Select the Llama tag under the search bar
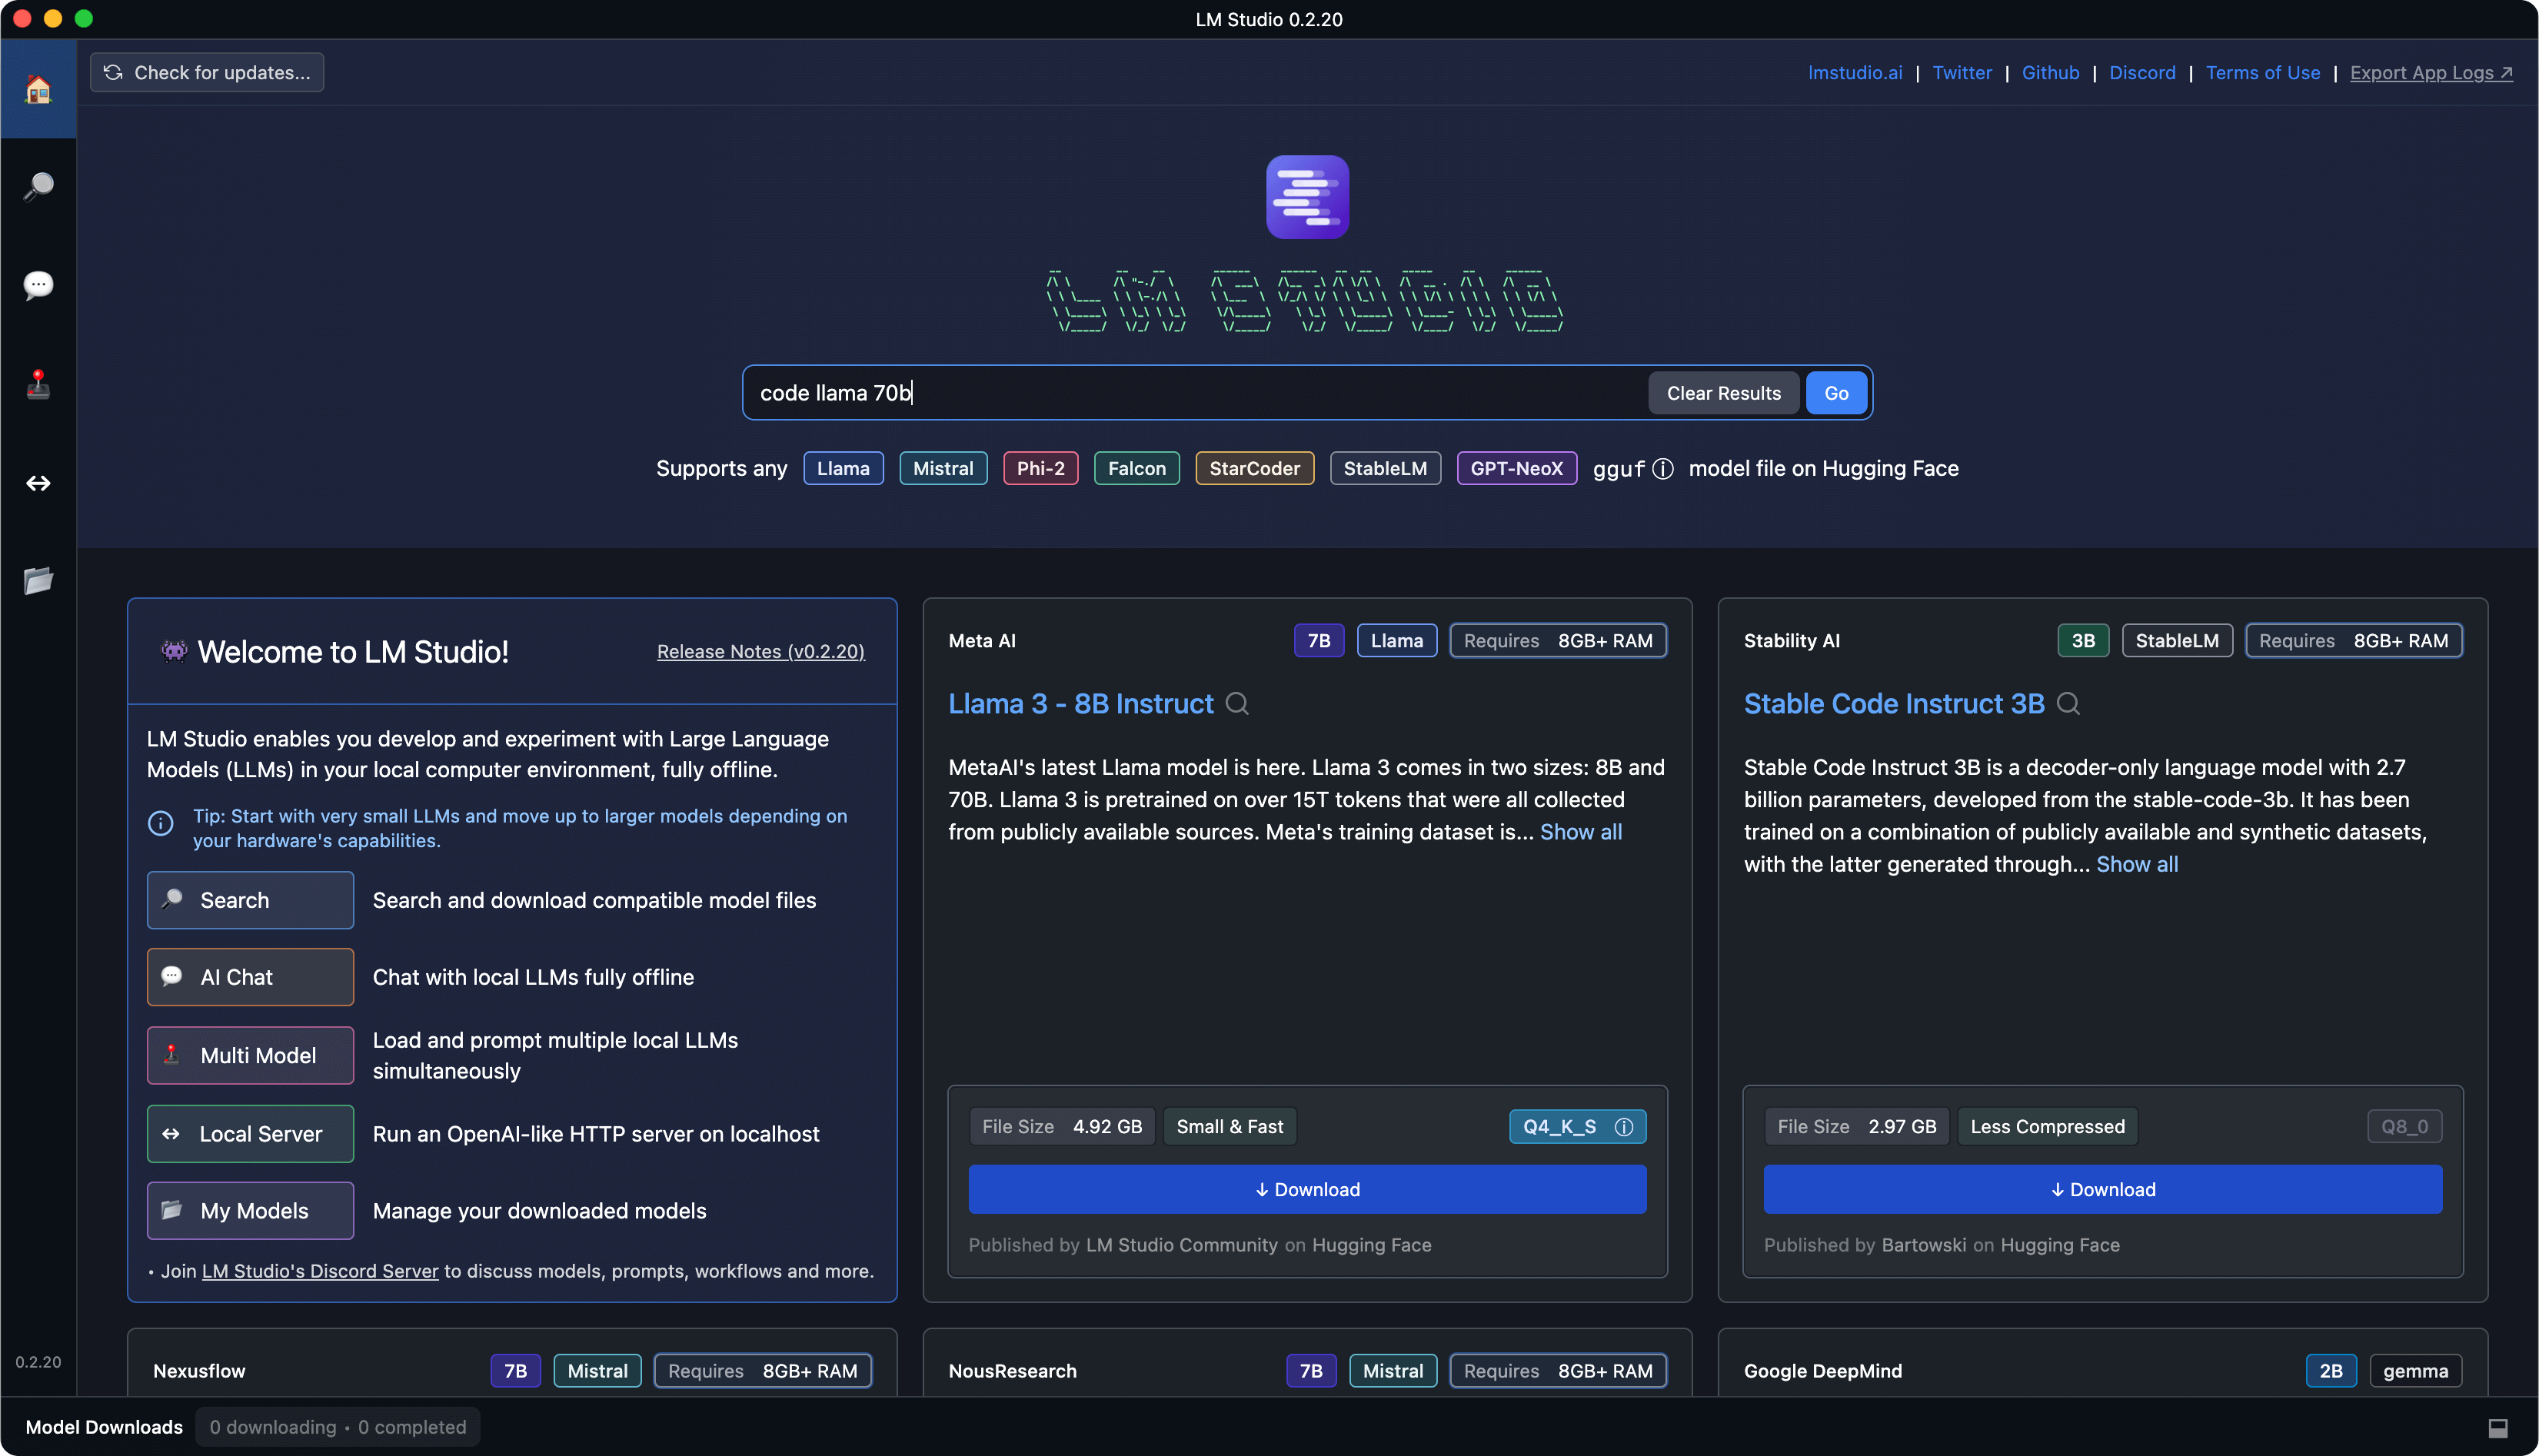The height and width of the screenshot is (1456, 2539). click(x=843, y=469)
